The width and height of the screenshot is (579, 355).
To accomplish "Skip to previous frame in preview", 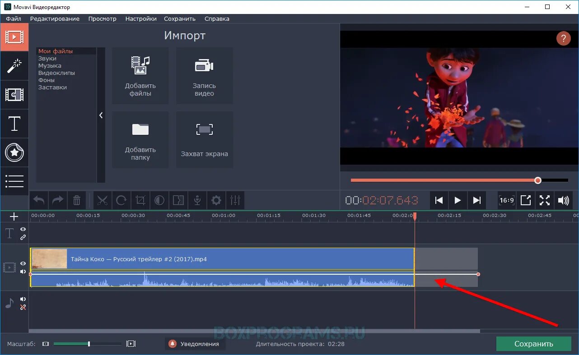I will 439,200.
